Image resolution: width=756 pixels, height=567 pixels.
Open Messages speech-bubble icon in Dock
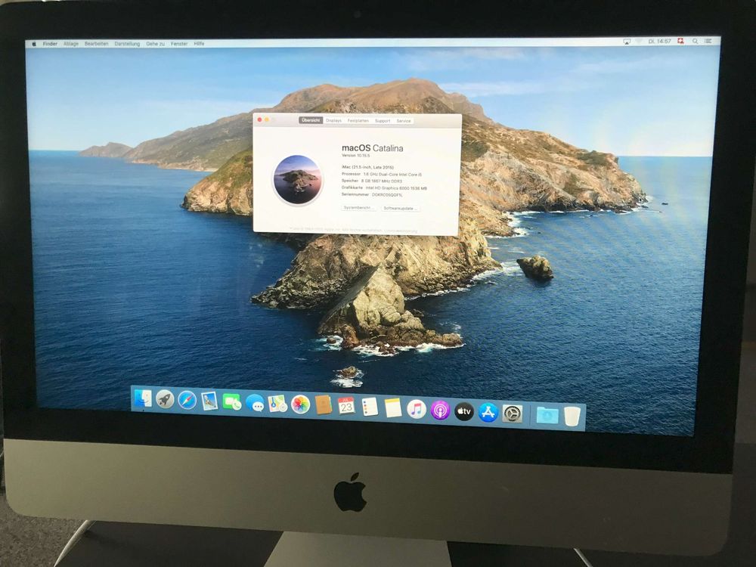click(255, 404)
